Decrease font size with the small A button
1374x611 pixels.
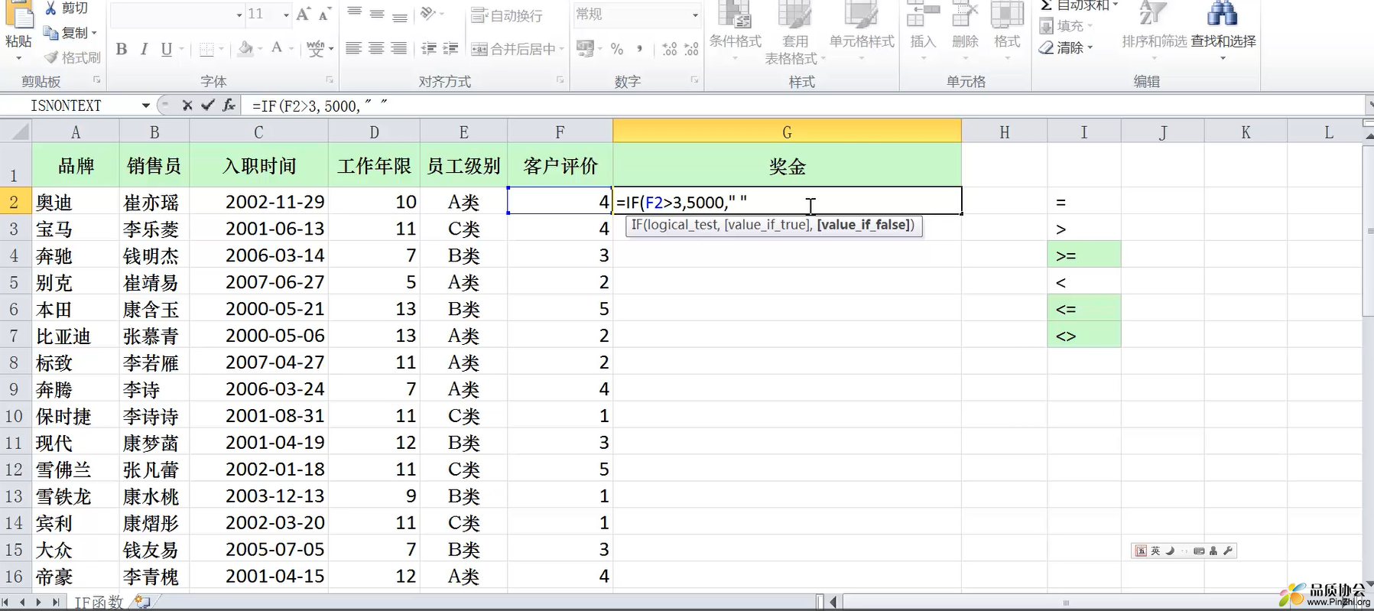[325, 14]
